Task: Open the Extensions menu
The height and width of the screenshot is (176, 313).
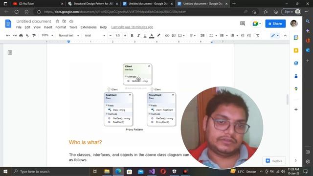Action: coord(89,27)
